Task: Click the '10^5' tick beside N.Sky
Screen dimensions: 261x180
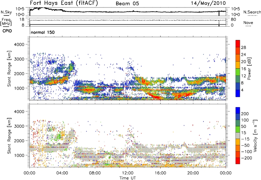Action: click(x=20, y=9)
